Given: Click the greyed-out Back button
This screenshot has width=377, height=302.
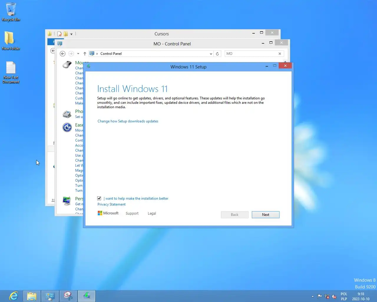Looking at the screenshot, I should 234,215.
